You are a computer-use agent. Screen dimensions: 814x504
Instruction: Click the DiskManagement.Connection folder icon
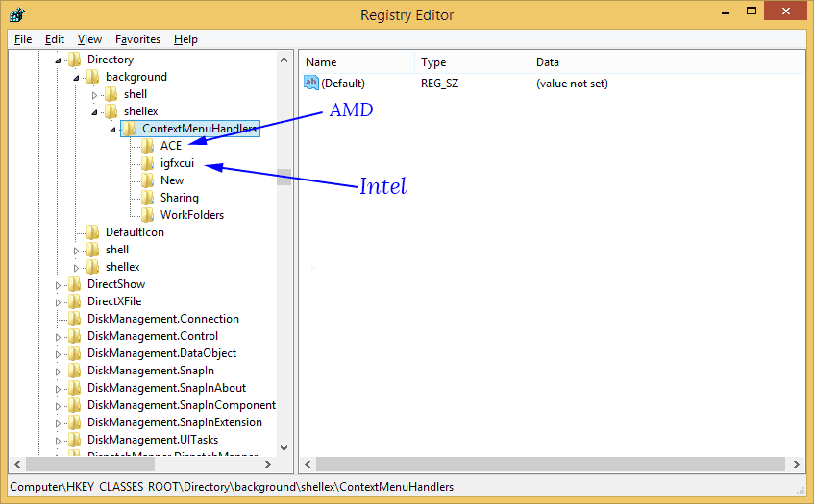75,319
